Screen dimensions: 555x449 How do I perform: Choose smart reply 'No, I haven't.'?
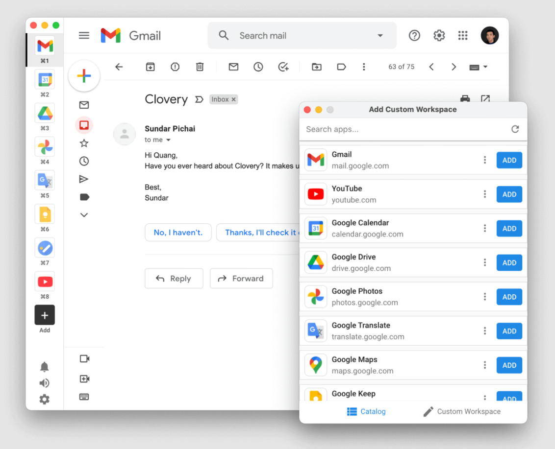click(x=178, y=232)
